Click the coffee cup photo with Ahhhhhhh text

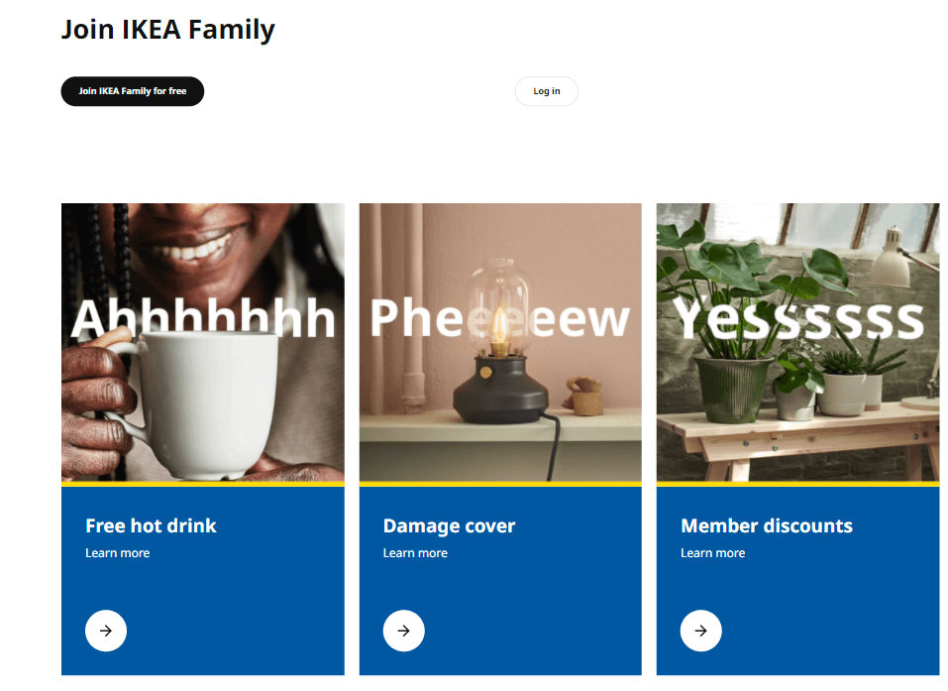tap(202, 342)
